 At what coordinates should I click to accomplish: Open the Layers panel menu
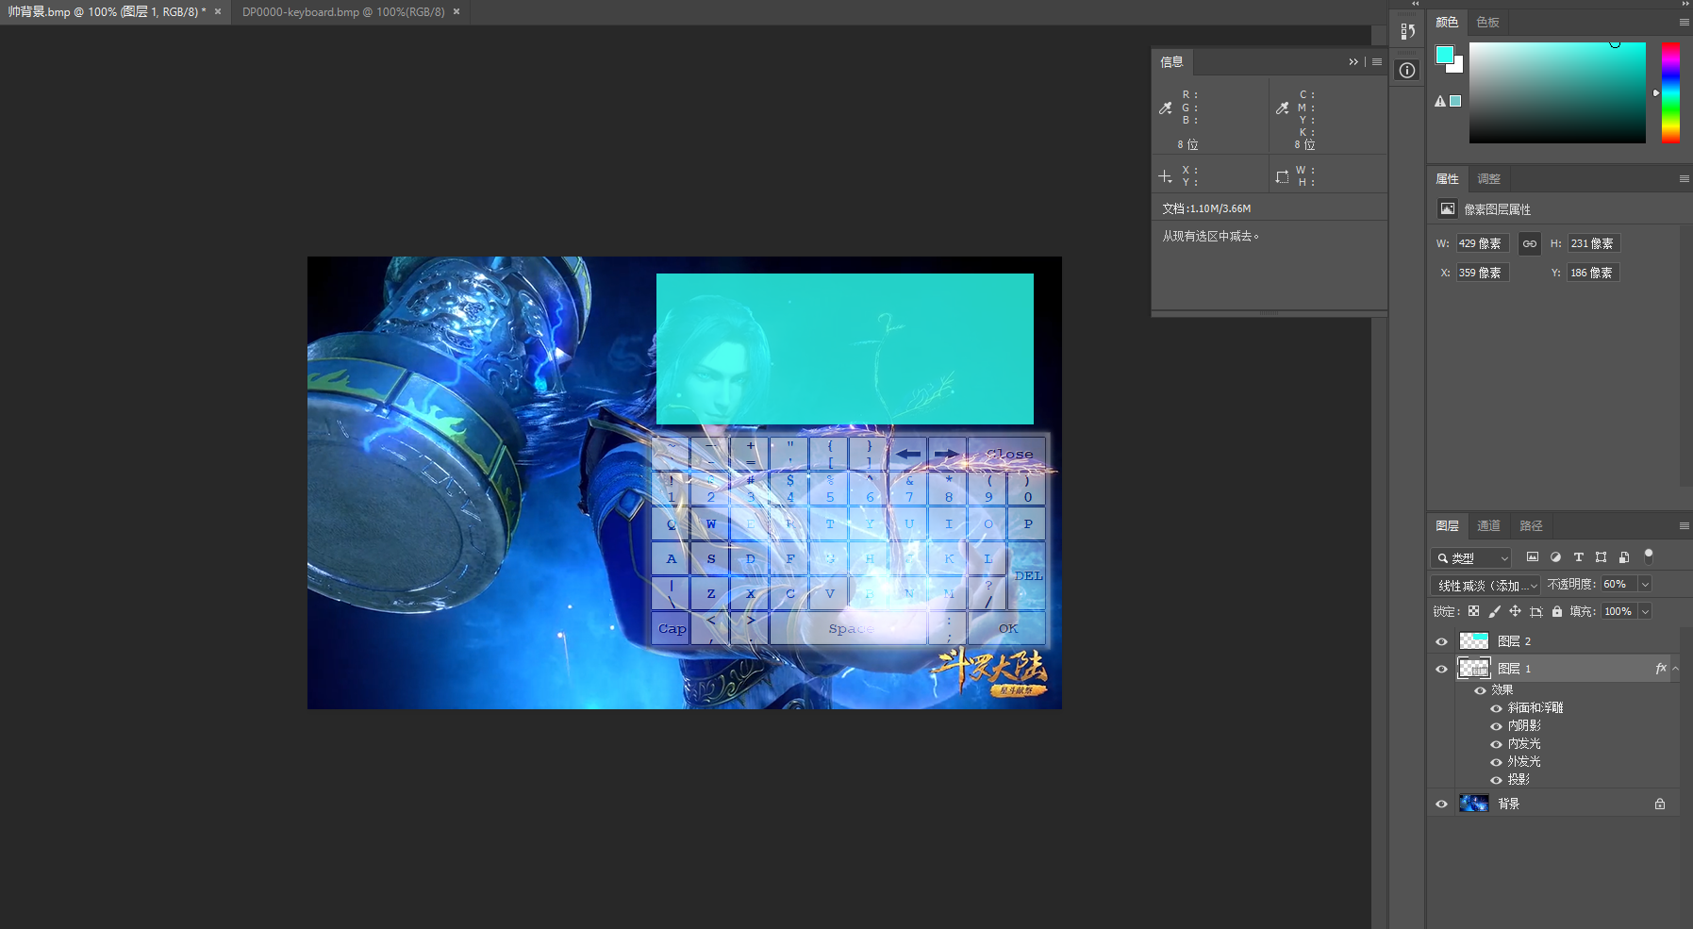click(x=1685, y=525)
